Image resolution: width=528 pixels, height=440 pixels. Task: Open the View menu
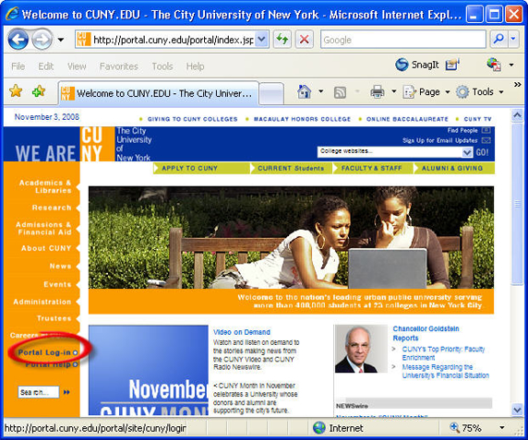(x=77, y=66)
